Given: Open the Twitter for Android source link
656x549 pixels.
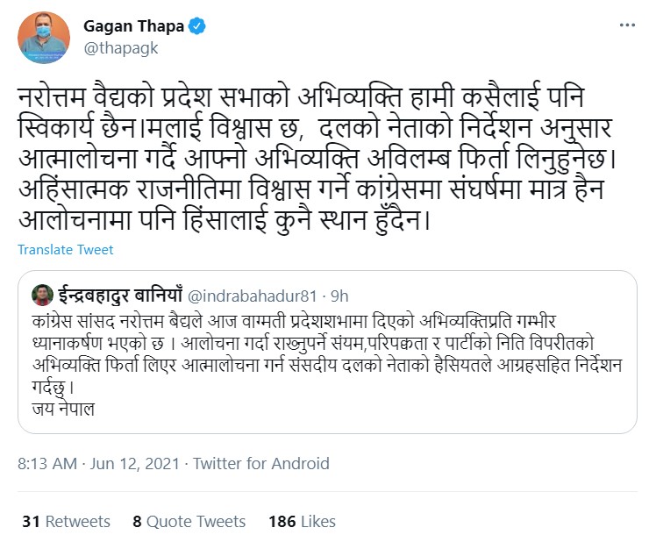Looking at the screenshot, I should [x=260, y=463].
